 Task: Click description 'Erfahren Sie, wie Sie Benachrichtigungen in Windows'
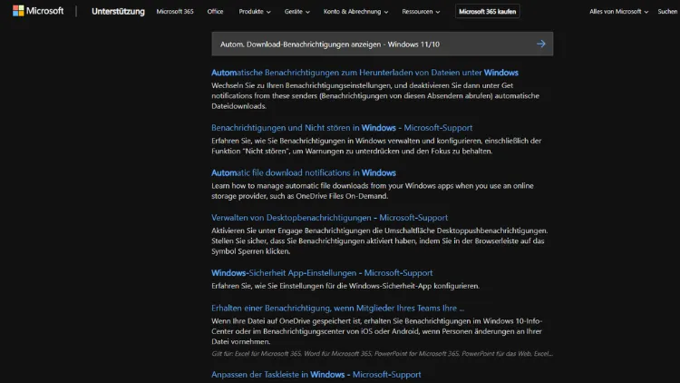(376, 146)
